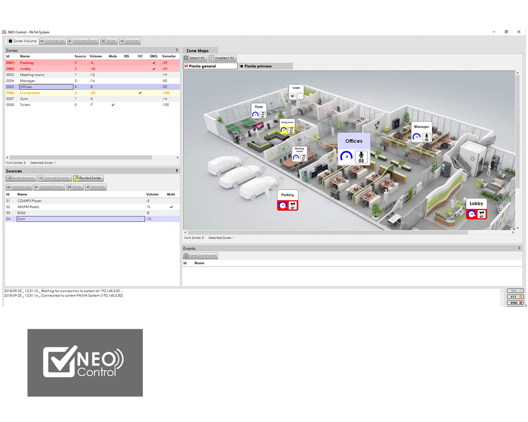This screenshot has width=528, height=422.
Task: Click the Gym music source icon on map
Action: pyautogui.click(x=263, y=115)
